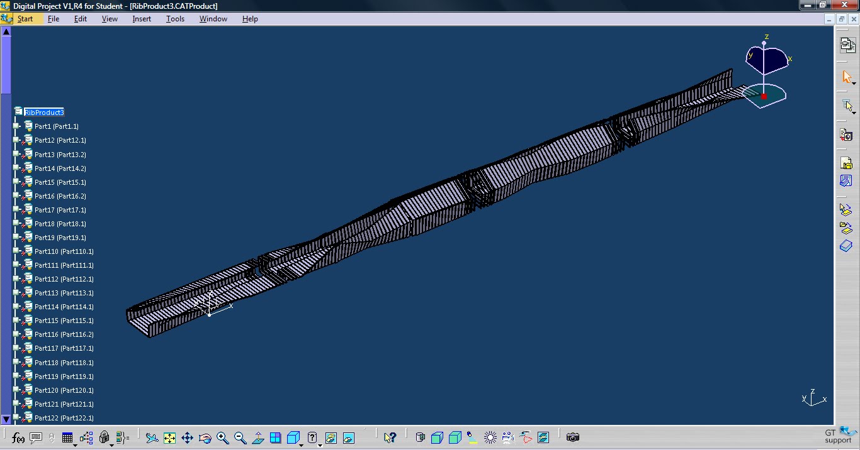Select Part114 (Part114.1) in tree
This screenshot has width=860, height=450.
coord(64,307)
